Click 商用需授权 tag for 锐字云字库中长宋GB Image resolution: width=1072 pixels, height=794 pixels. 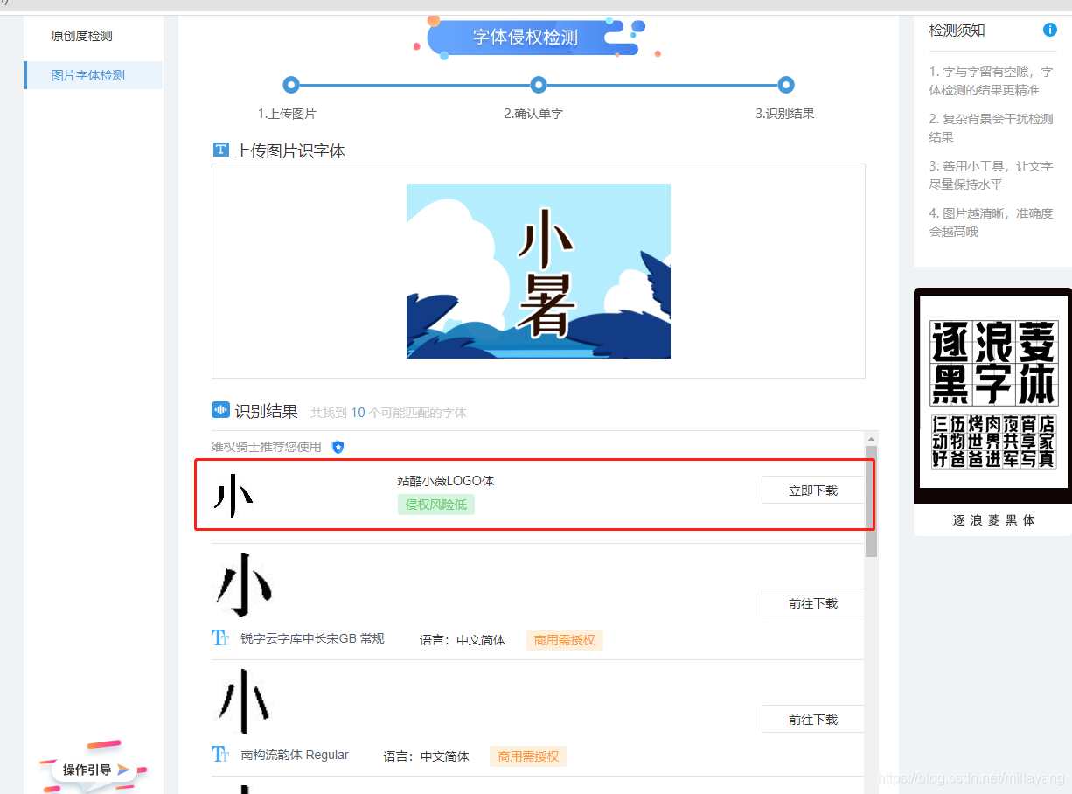tap(565, 640)
